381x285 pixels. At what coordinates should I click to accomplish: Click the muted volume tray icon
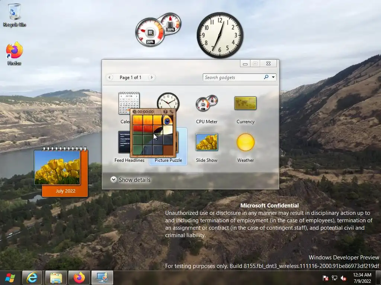pyautogui.click(x=343, y=278)
